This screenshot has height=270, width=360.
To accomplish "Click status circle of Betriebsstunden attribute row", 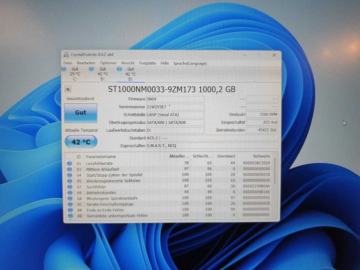I will pyautogui.click(x=70, y=192).
